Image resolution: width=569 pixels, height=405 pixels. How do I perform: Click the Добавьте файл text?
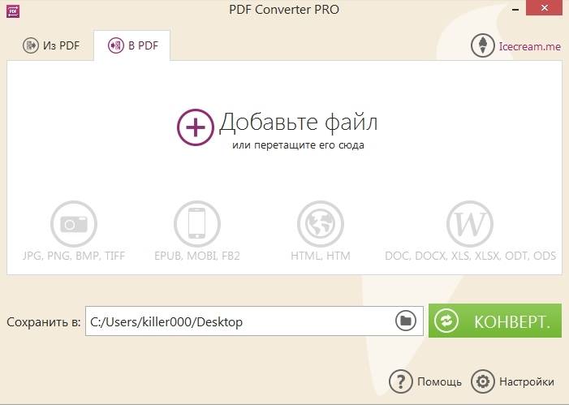pyautogui.click(x=298, y=123)
